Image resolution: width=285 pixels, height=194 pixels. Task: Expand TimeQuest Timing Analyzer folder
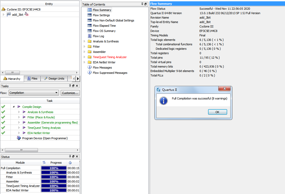84,57
